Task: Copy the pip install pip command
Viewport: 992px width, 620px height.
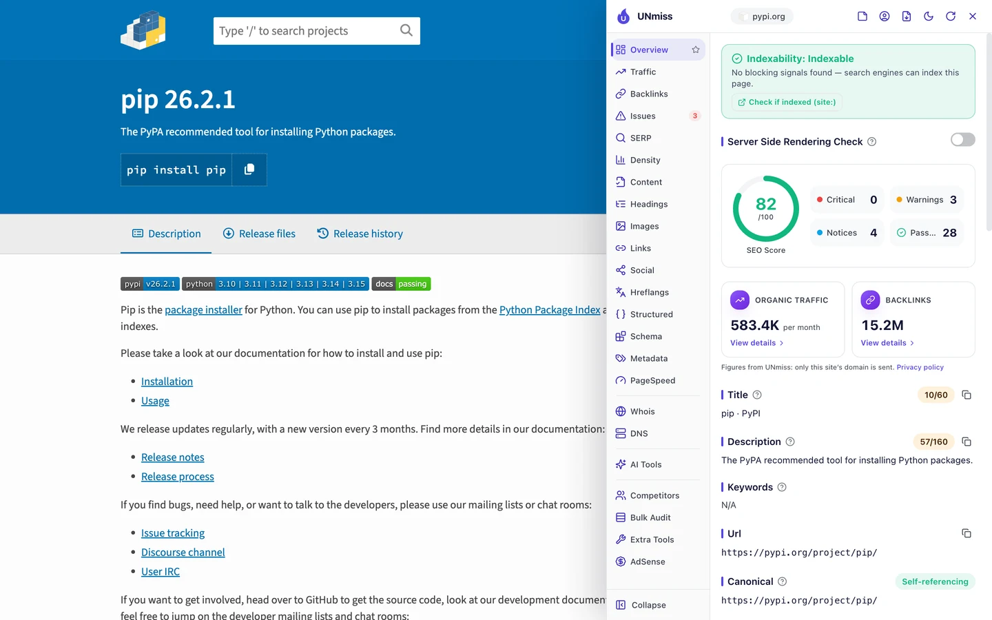Action: click(x=249, y=169)
